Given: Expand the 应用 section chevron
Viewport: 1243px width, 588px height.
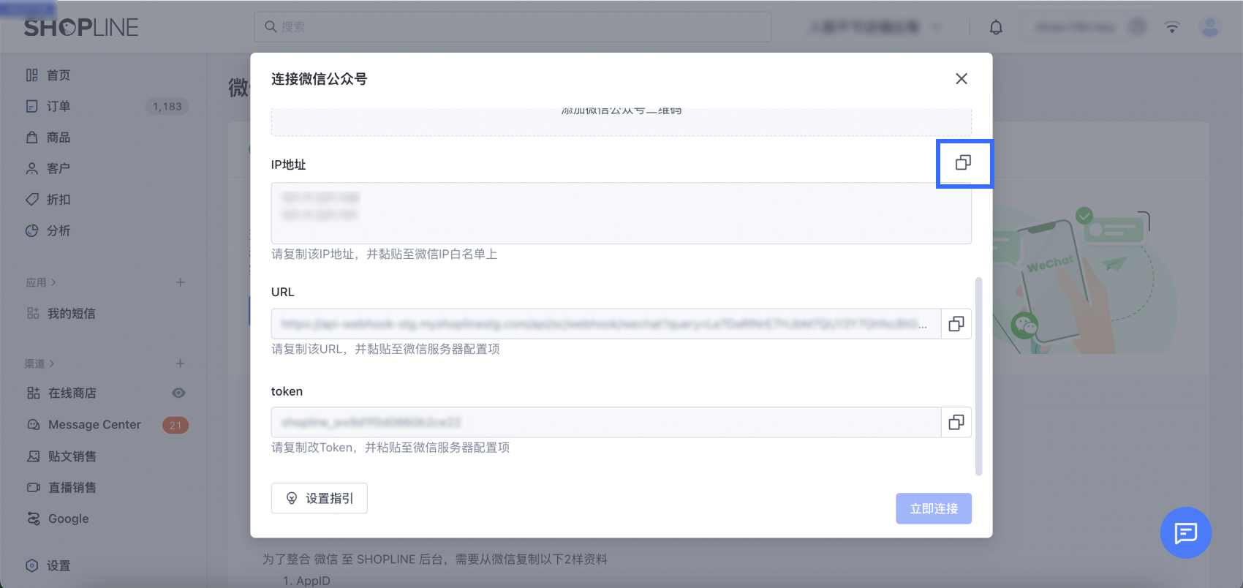Looking at the screenshot, I should click(x=53, y=282).
